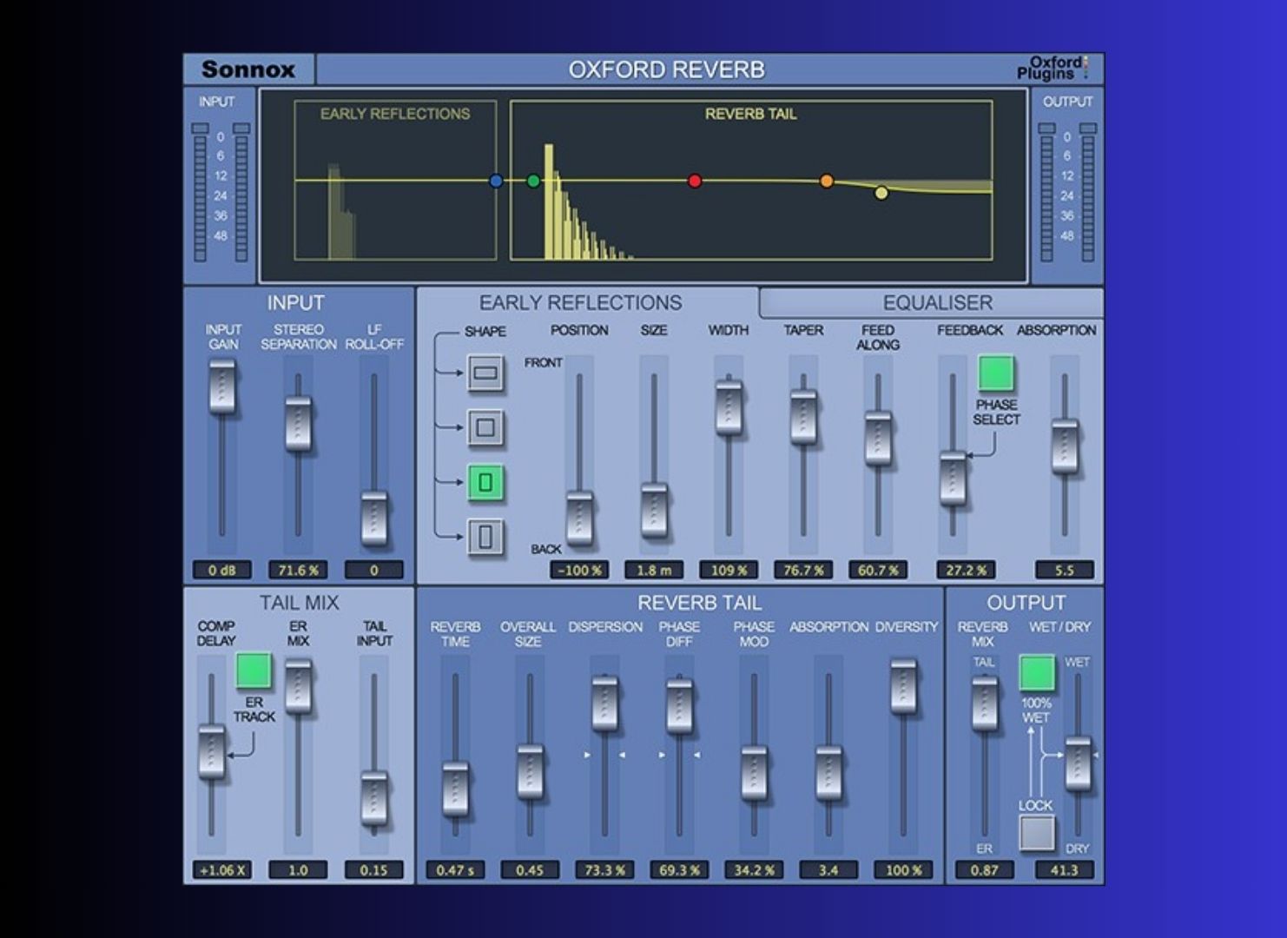Click the Dispersion value 73.3 %

604,870
